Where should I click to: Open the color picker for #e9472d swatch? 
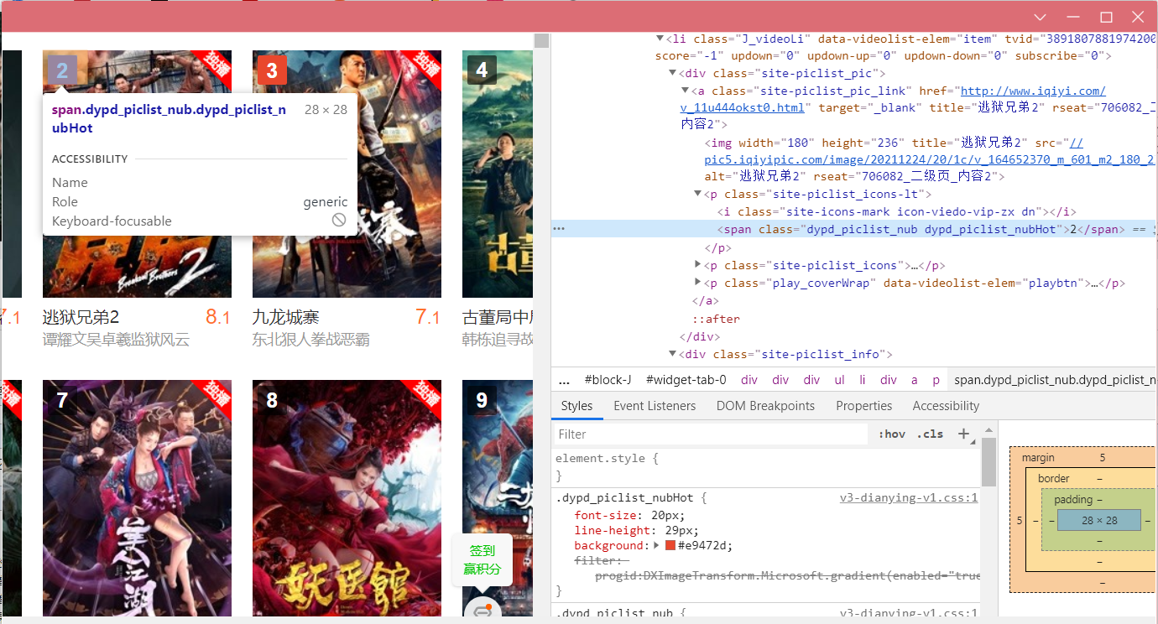670,545
